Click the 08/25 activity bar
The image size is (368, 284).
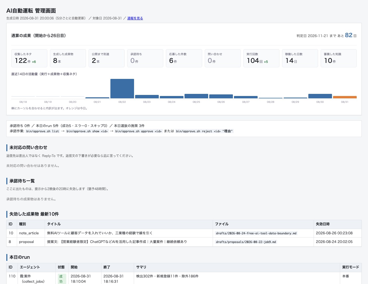click(x=196, y=96)
